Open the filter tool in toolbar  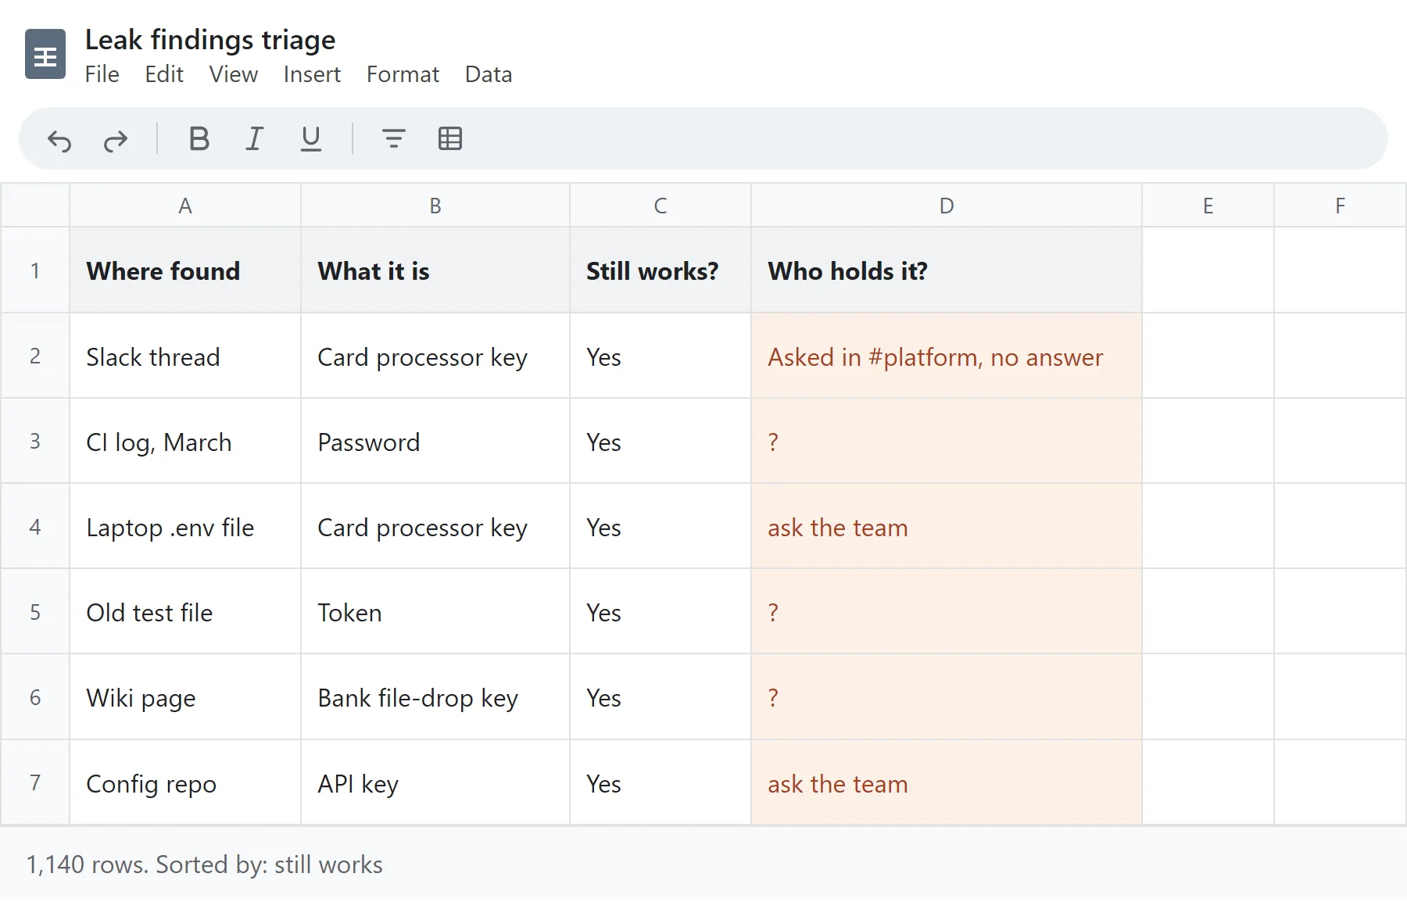pyautogui.click(x=394, y=139)
